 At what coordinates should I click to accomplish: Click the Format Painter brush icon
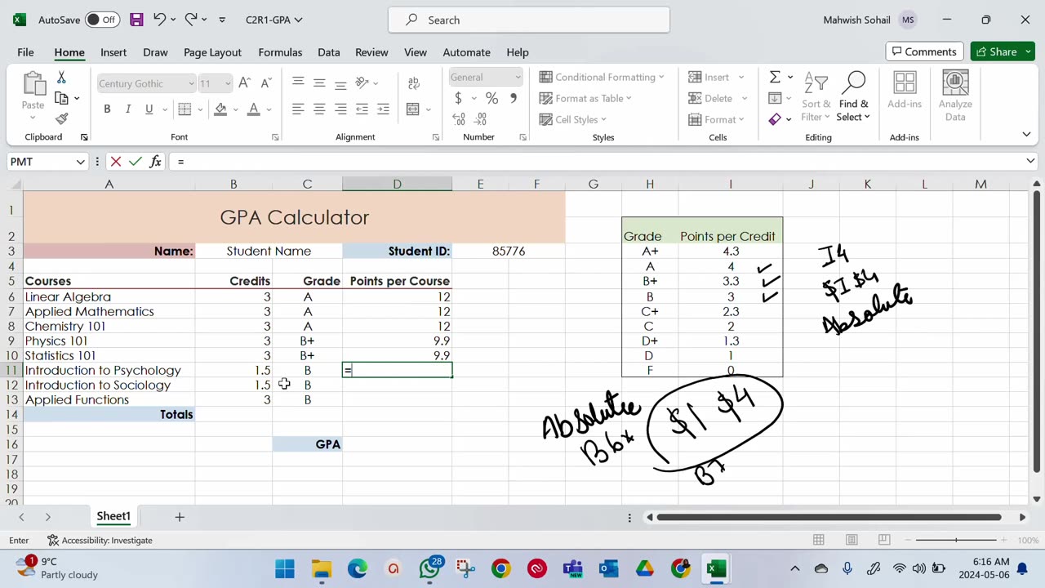[x=61, y=118]
